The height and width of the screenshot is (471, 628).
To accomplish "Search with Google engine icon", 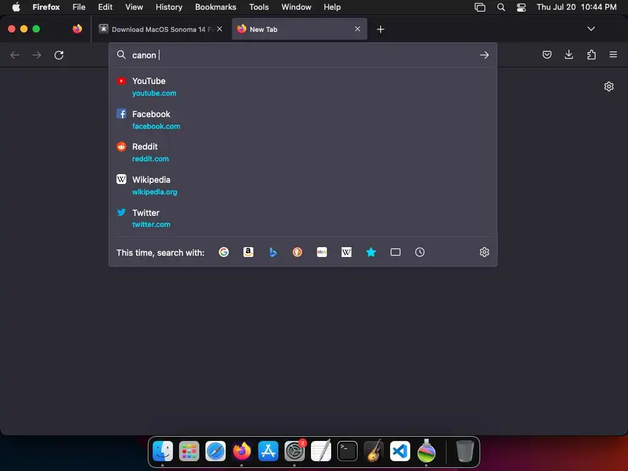I will tap(224, 252).
